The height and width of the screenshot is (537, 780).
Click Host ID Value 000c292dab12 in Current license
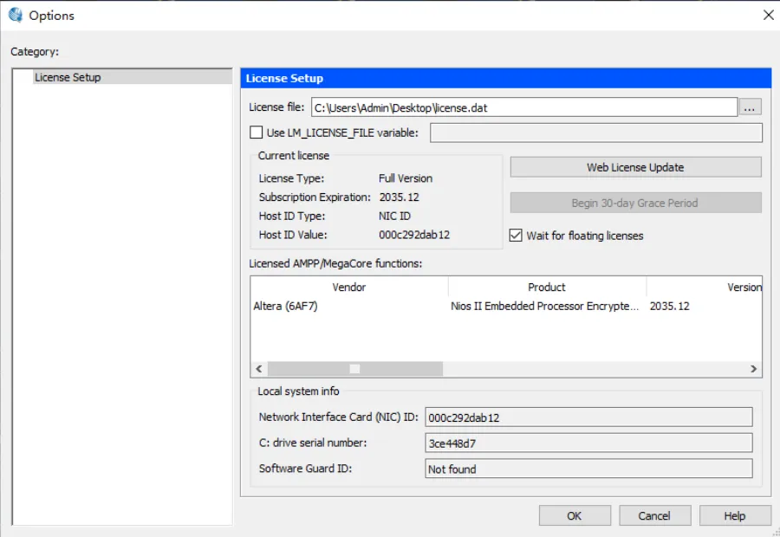[414, 235]
